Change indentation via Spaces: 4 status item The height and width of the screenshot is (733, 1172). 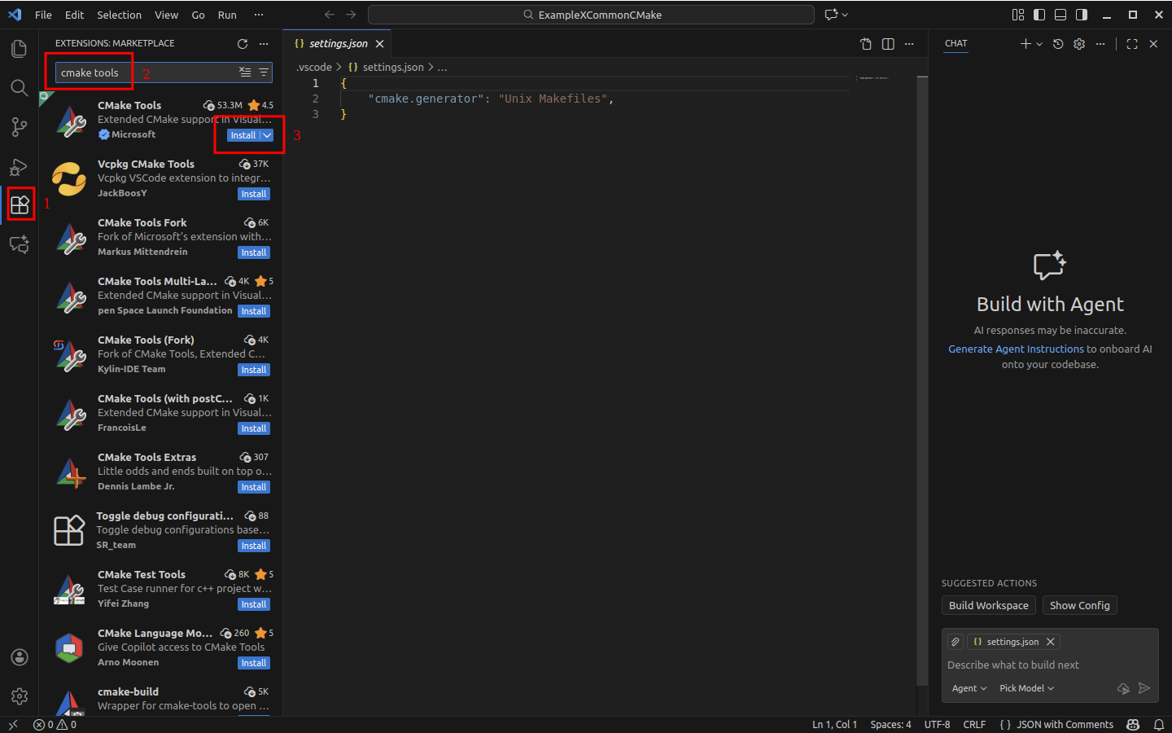coord(890,724)
